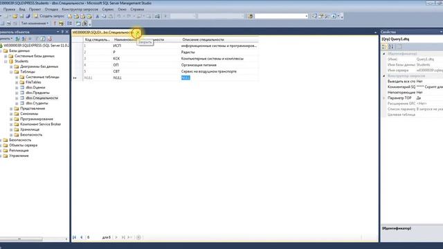
Task: Go to next row navigation icon
Action: 116,237
